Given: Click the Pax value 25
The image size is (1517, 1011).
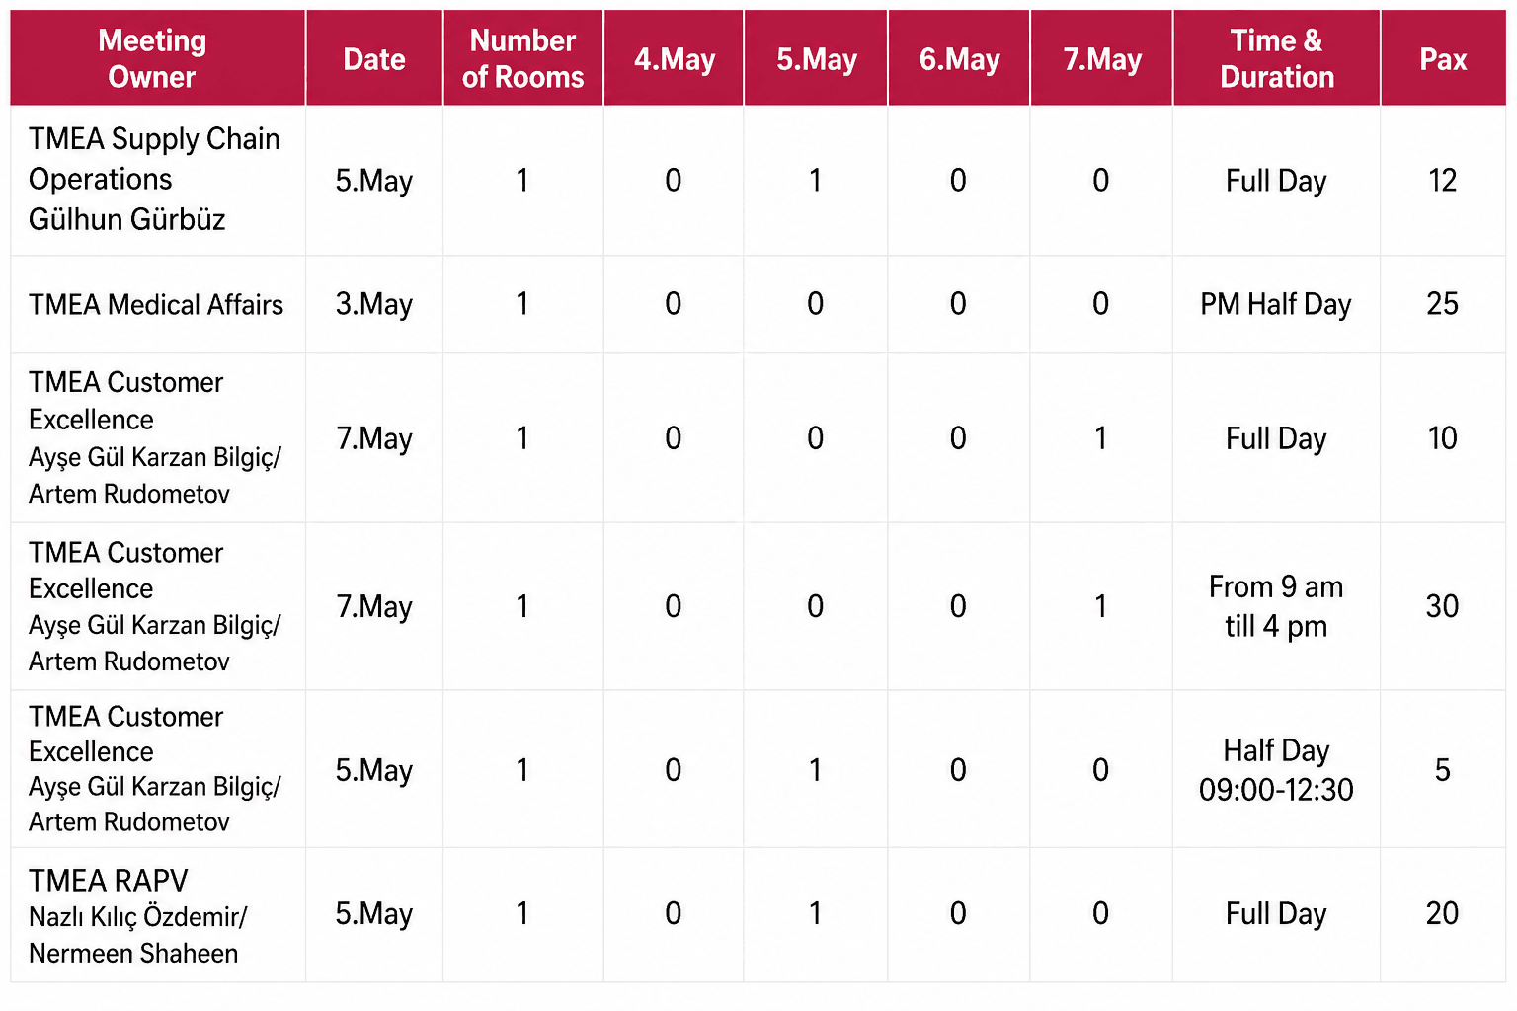Looking at the screenshot, I should pyautogui.click(x=1443, y=304).
